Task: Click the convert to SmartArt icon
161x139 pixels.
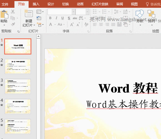Action: click(125, 24)
